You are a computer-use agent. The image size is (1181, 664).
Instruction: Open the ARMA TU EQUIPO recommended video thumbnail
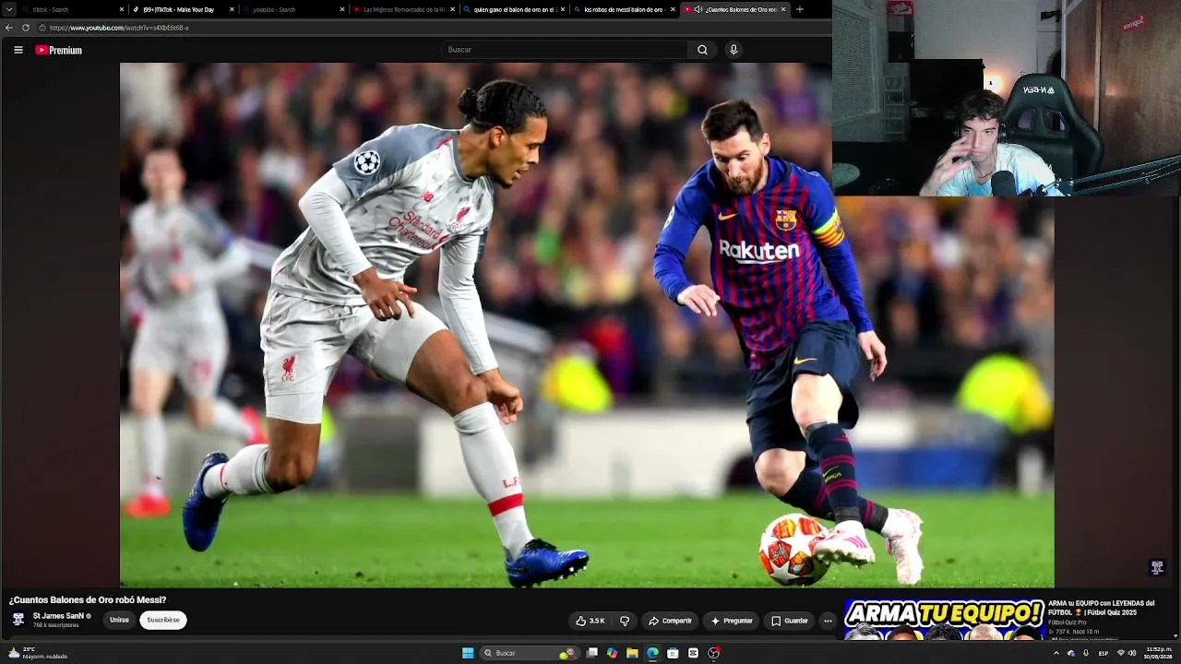click(944, 620)
